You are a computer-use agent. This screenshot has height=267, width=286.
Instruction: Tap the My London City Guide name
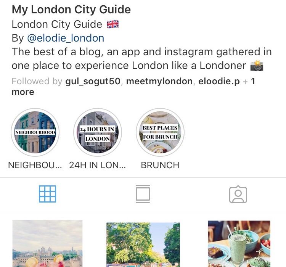click(x=71, y=10)
